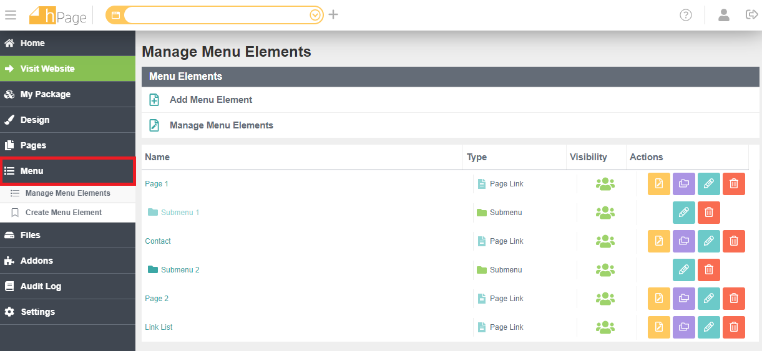The width and height of the screenshot is (762, 351).
Task: Collapse the Menu sidebar section
Action: coord(67,171)
